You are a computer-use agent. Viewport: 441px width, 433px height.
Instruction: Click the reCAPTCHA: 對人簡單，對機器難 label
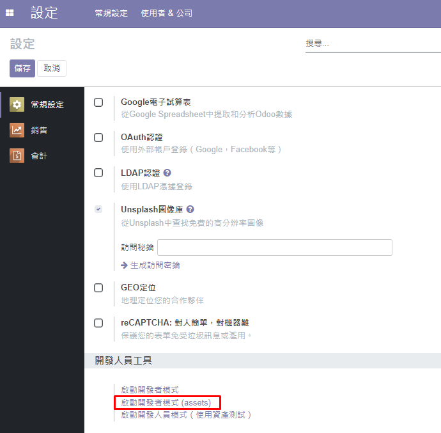point(185,323)
